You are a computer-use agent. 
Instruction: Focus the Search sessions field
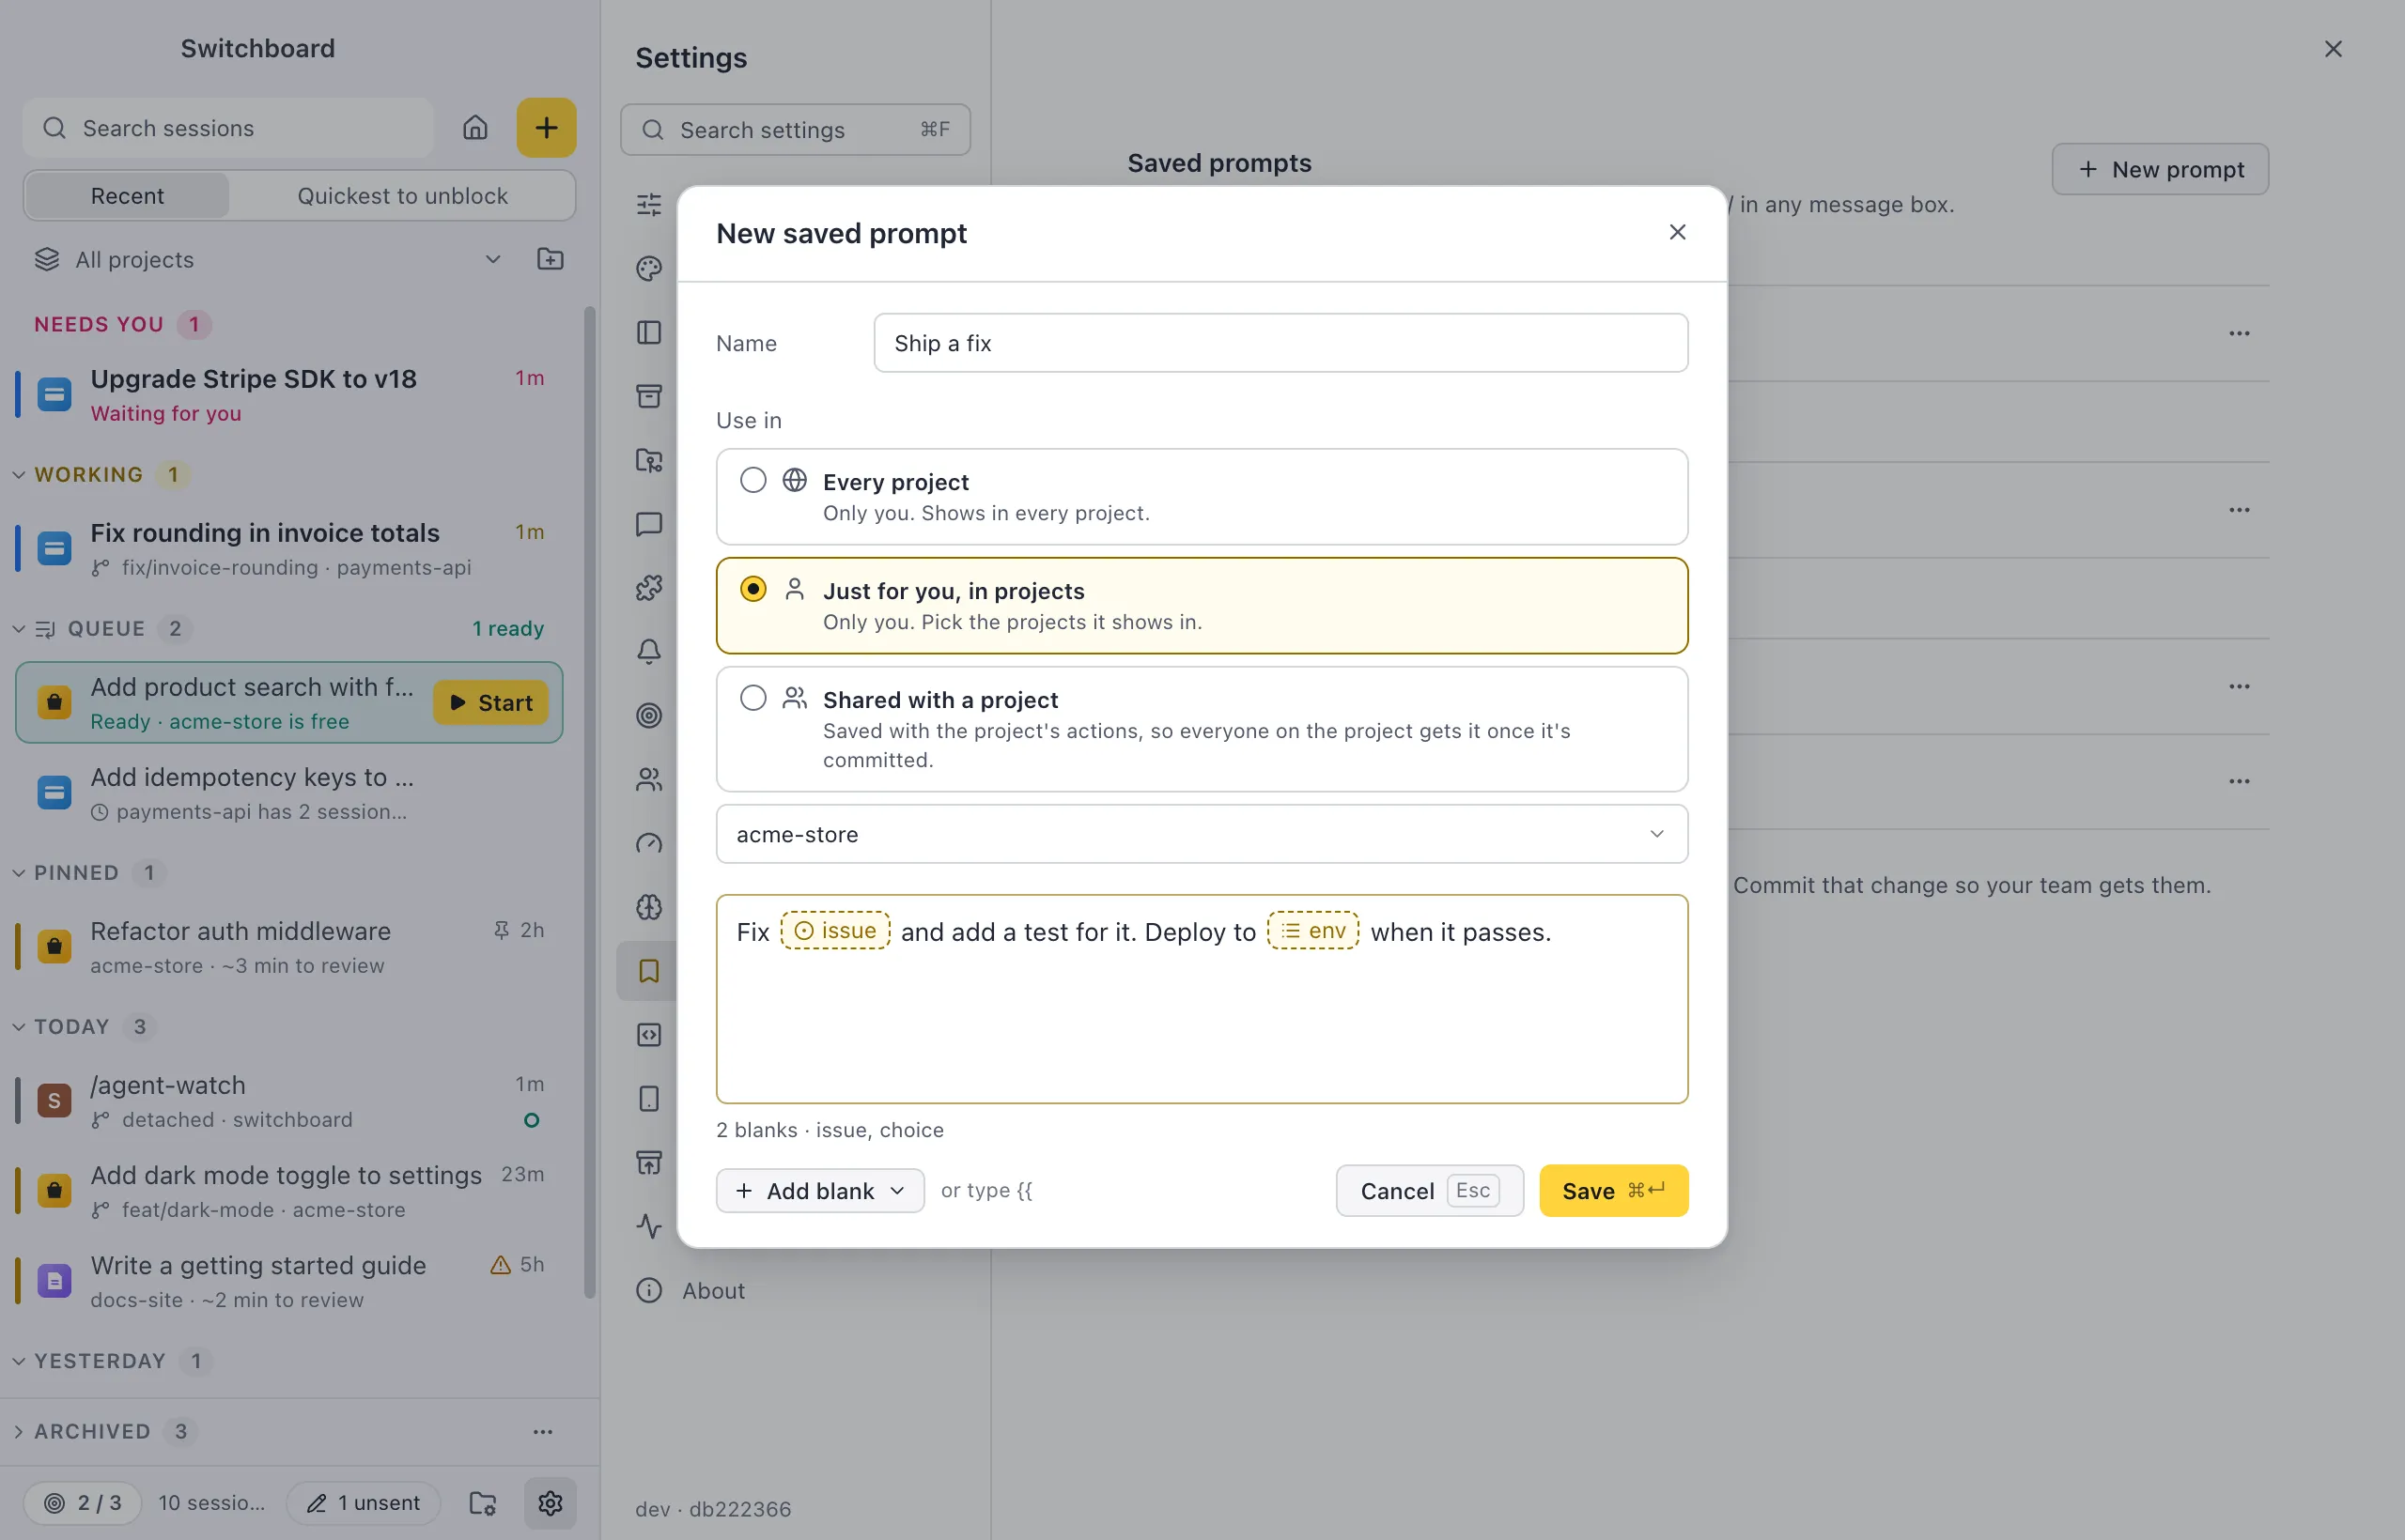tap(228, 128)
